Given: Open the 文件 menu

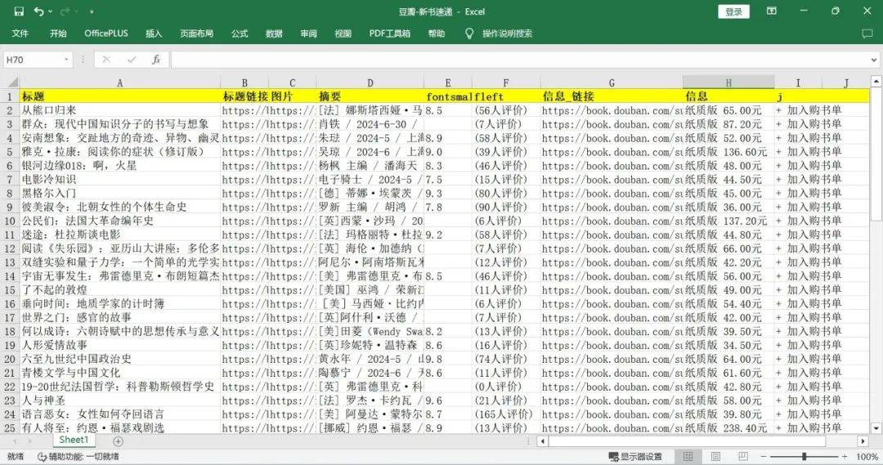Looking at the screenshot, I should pos(20,34).
